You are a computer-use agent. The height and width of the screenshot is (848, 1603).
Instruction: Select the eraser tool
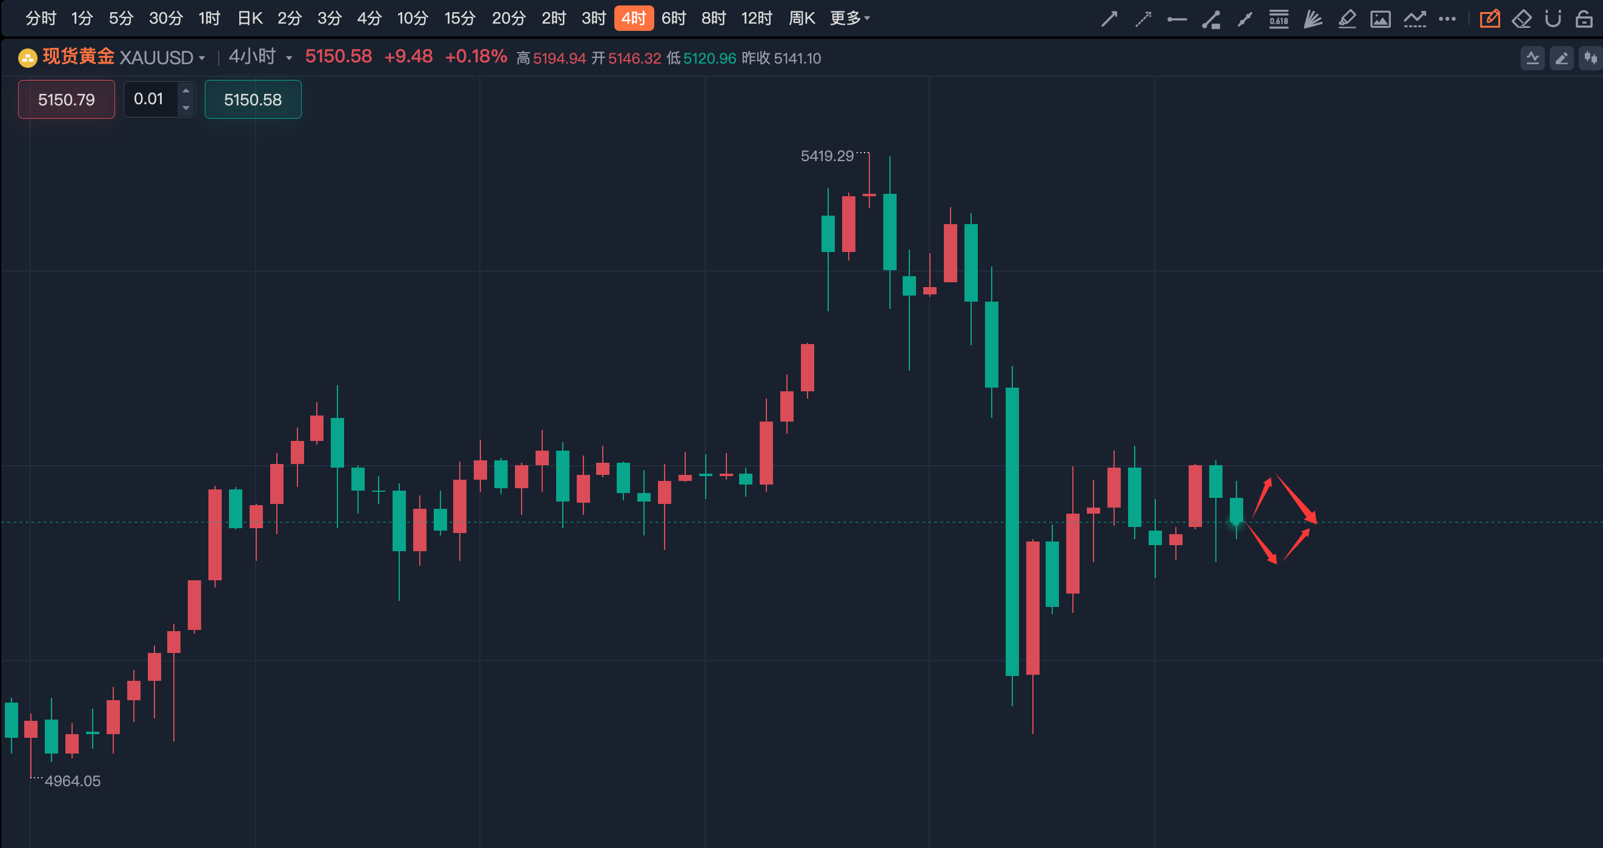click(x=1521, y=19)
